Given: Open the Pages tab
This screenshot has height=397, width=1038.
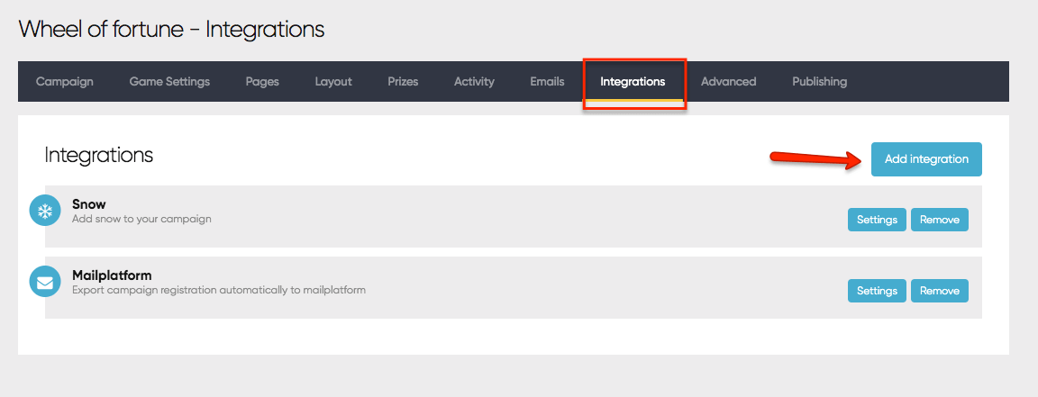Looking at the screenshot, I should [x=262, y=82].
